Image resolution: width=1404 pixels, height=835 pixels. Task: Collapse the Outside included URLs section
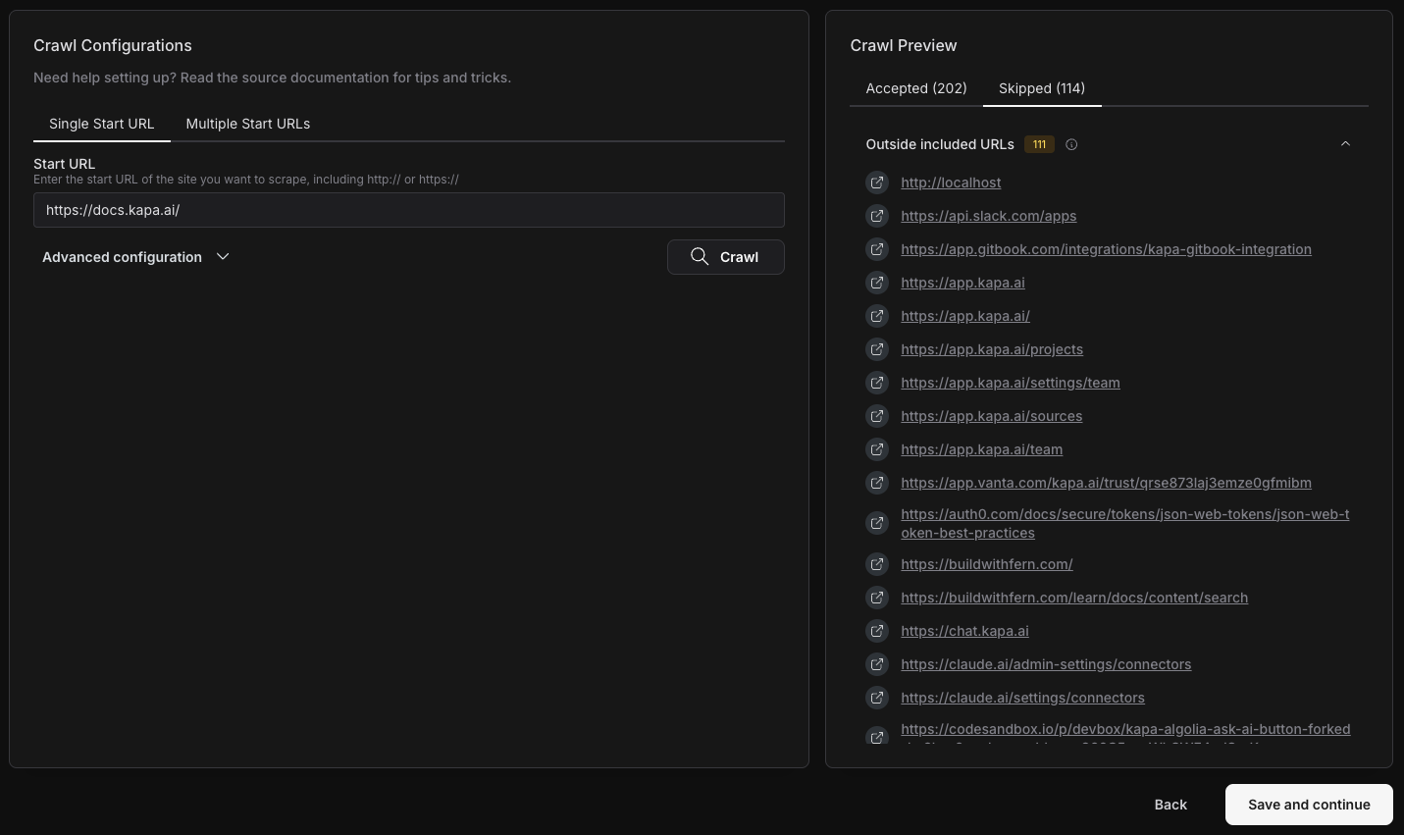coord(1345,144)
